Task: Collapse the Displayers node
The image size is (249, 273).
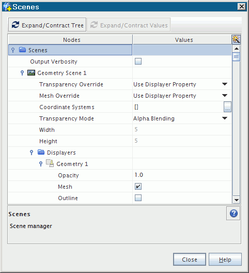Action: (32, 153)
